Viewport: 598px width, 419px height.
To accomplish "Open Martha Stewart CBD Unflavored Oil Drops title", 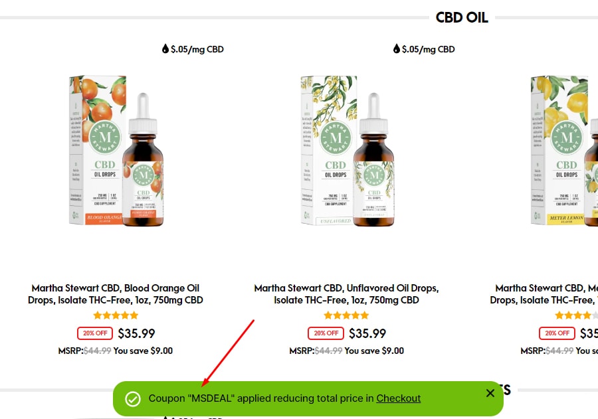I will 346,294.
